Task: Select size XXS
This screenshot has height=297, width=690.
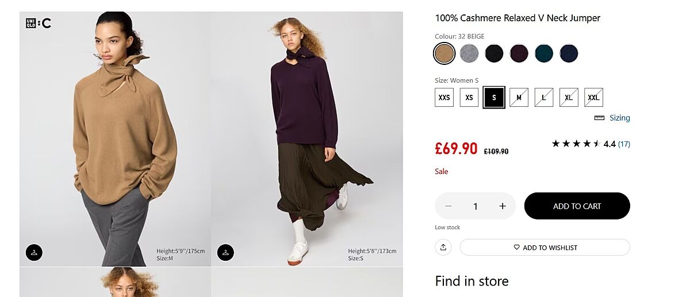Action: coord(444,98)
